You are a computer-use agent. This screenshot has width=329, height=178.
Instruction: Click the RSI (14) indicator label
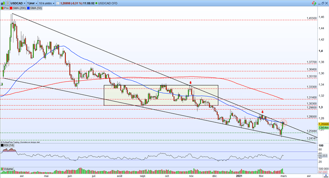[x=9, y=145]
